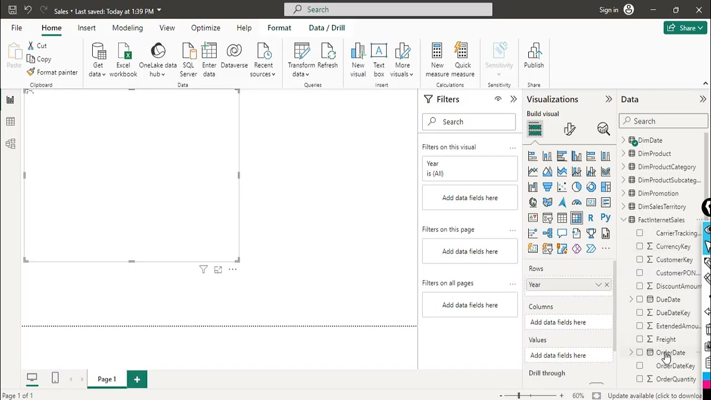This screenshot has width=711, height=400.
Task: Open the Format visual tab icon
Action: [569, 129]
